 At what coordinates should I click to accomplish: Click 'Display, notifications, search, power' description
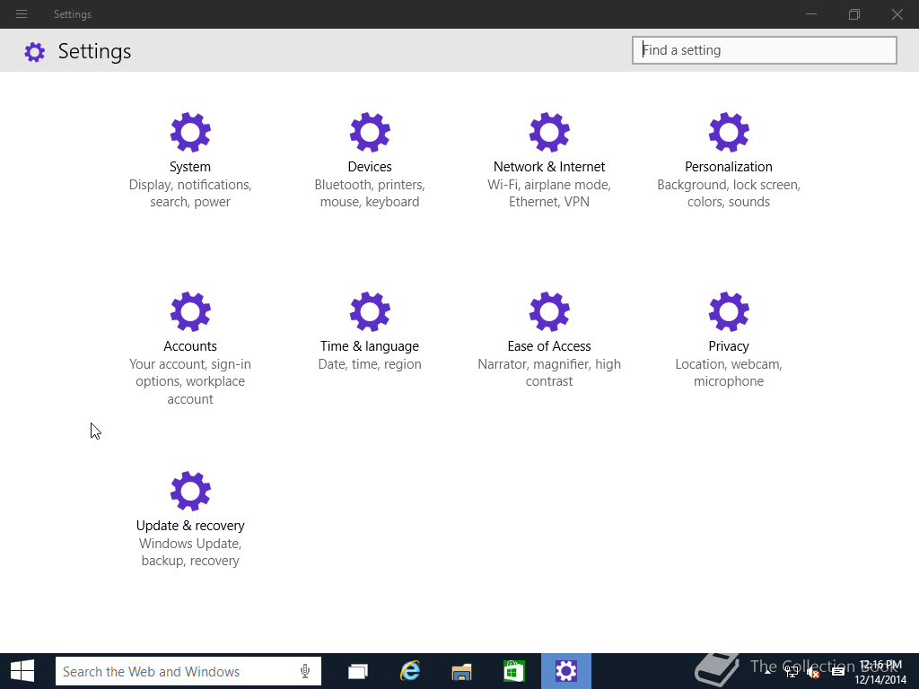[x=190, y=194]
